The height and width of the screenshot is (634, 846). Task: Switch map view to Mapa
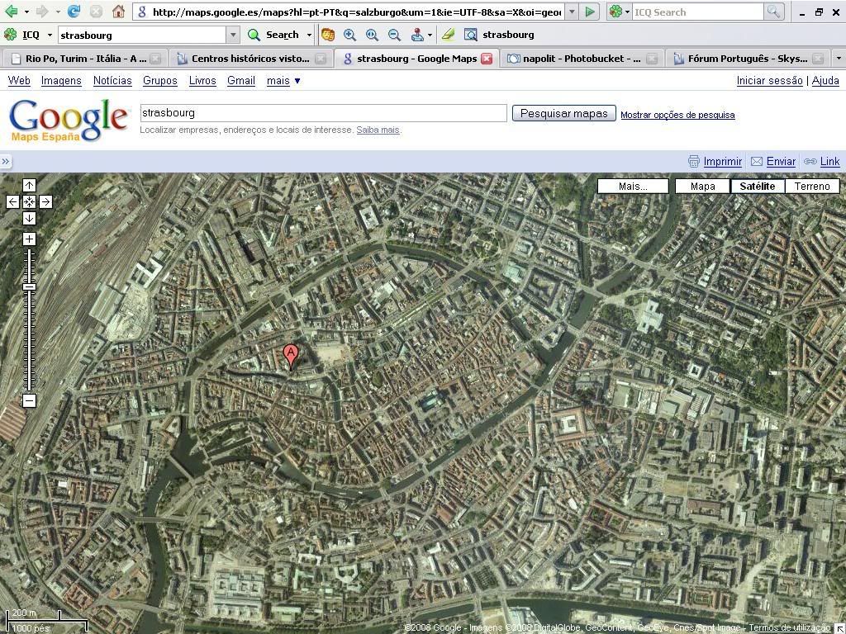[702, 187]
